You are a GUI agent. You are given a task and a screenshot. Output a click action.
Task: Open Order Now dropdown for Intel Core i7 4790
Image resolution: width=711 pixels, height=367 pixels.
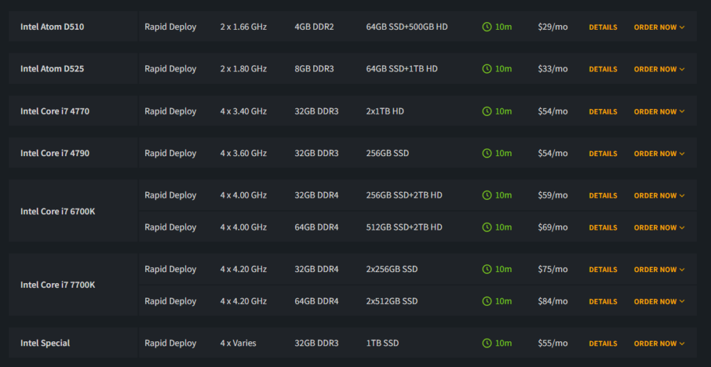[x=659, y=154]
